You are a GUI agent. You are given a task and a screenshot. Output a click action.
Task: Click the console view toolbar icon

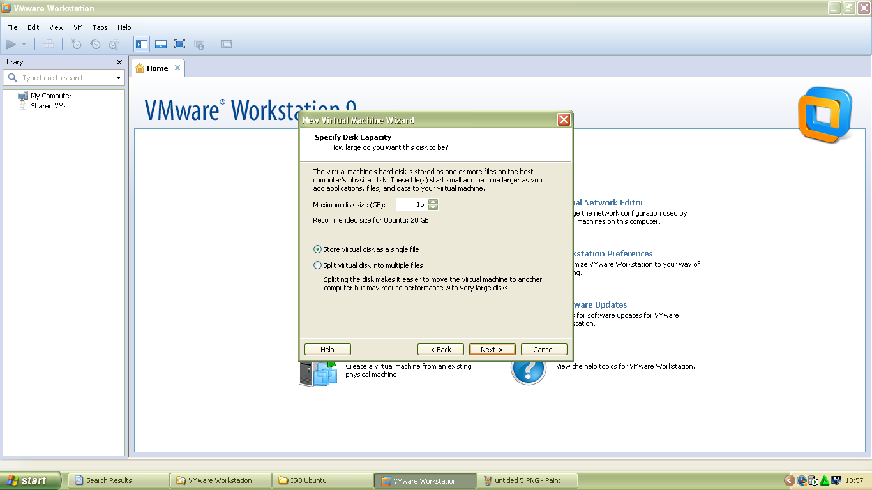pos(227,44)
